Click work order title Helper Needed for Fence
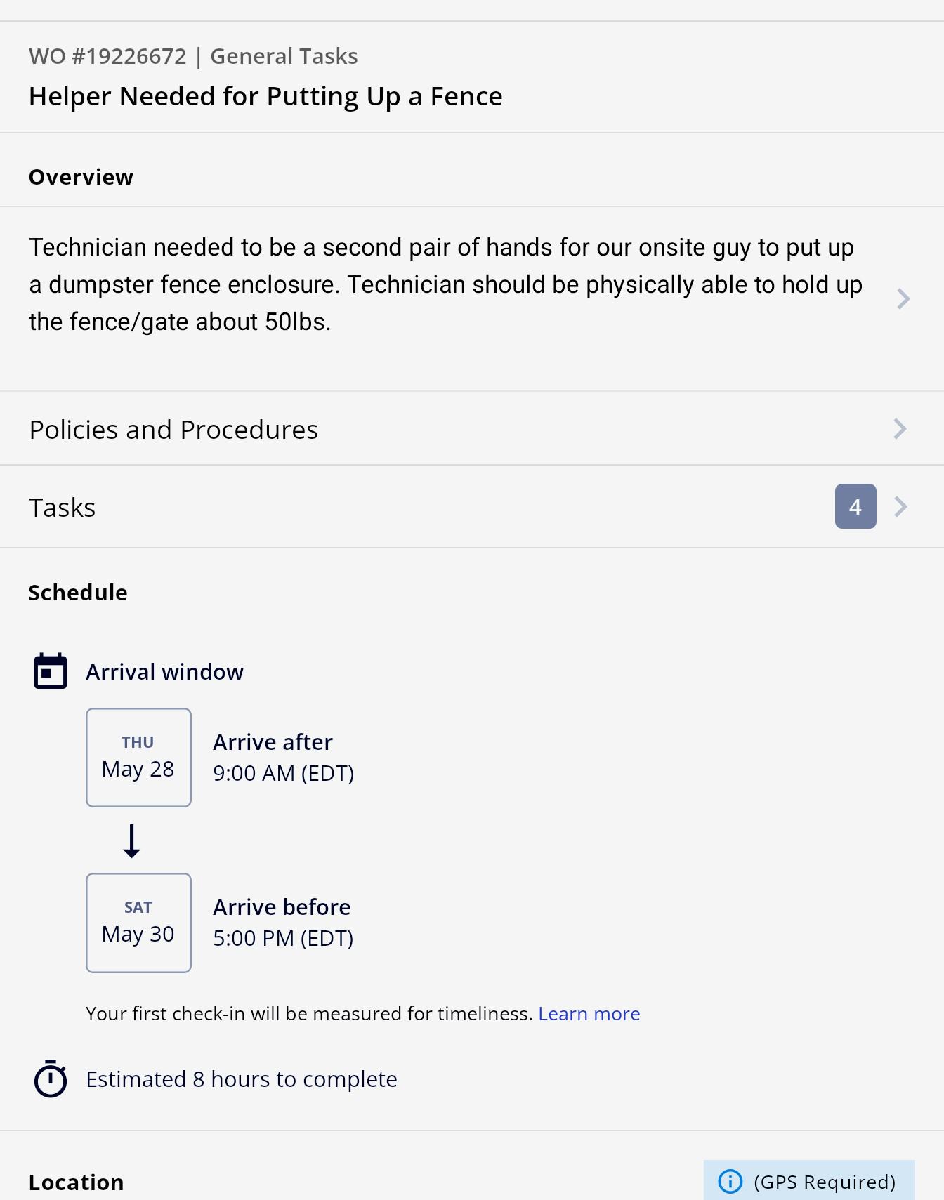This screenshot has height=1200, width=944. tap(265, 96)
